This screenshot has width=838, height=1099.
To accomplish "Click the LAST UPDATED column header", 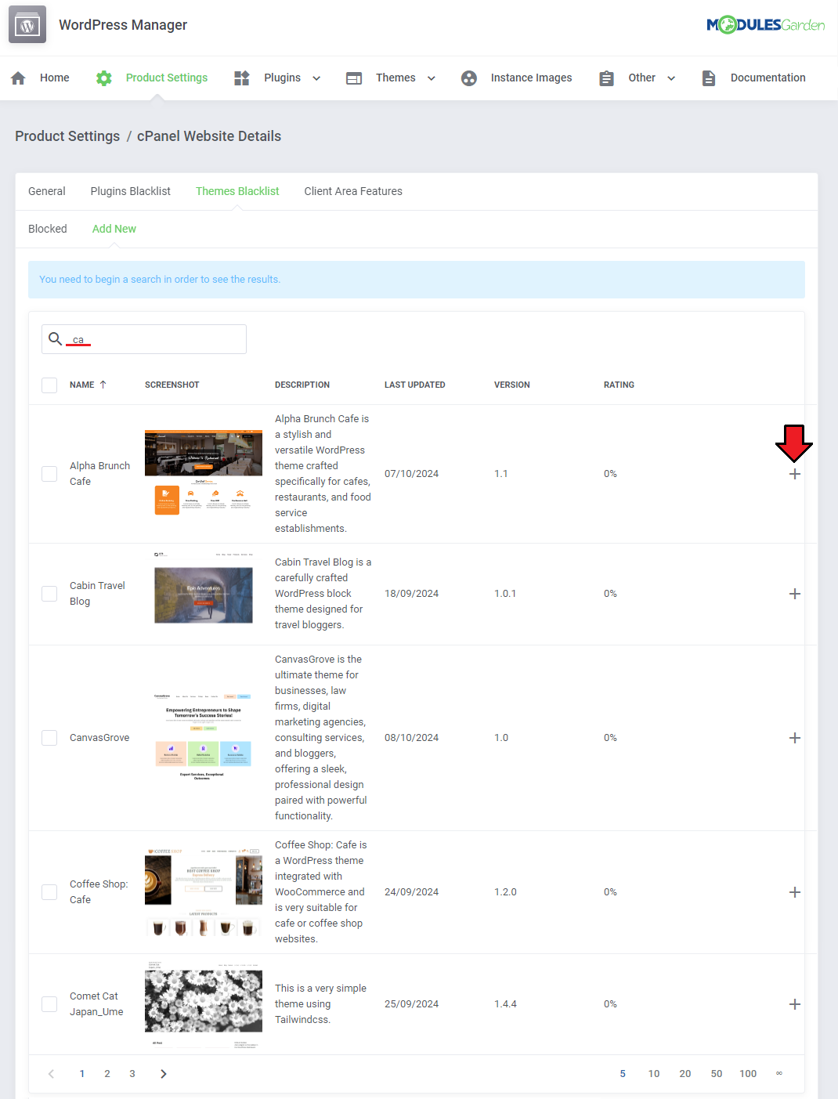I will click(x=415, y=385).
